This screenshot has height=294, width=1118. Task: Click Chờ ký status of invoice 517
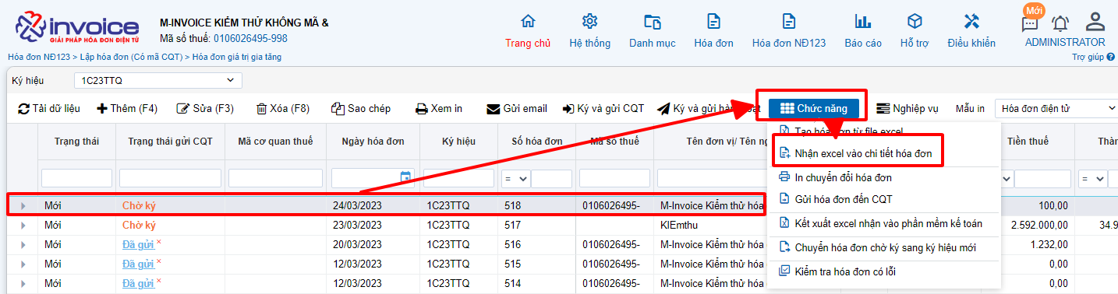139,226
